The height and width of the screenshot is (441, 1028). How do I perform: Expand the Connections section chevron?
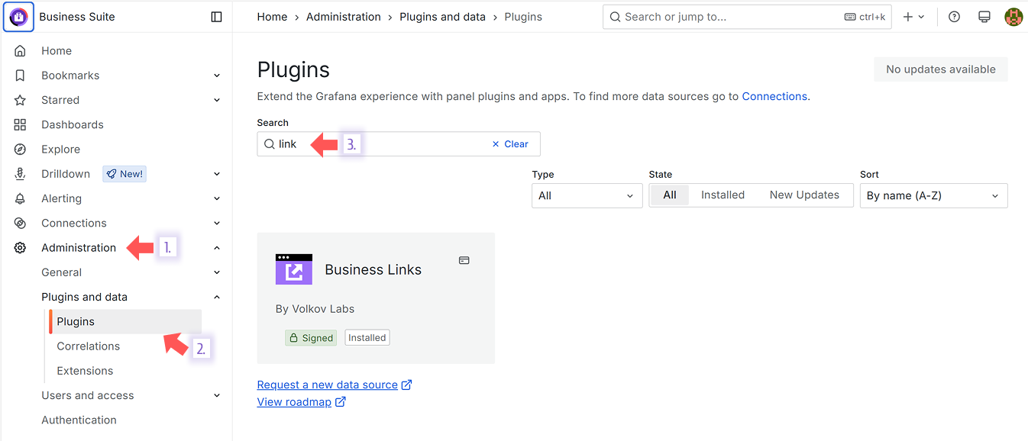tap(217, 223)
